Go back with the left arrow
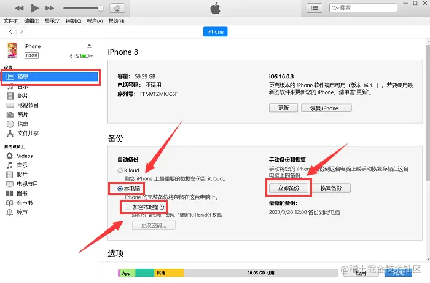The image size is (430, 283). (10, 31)
